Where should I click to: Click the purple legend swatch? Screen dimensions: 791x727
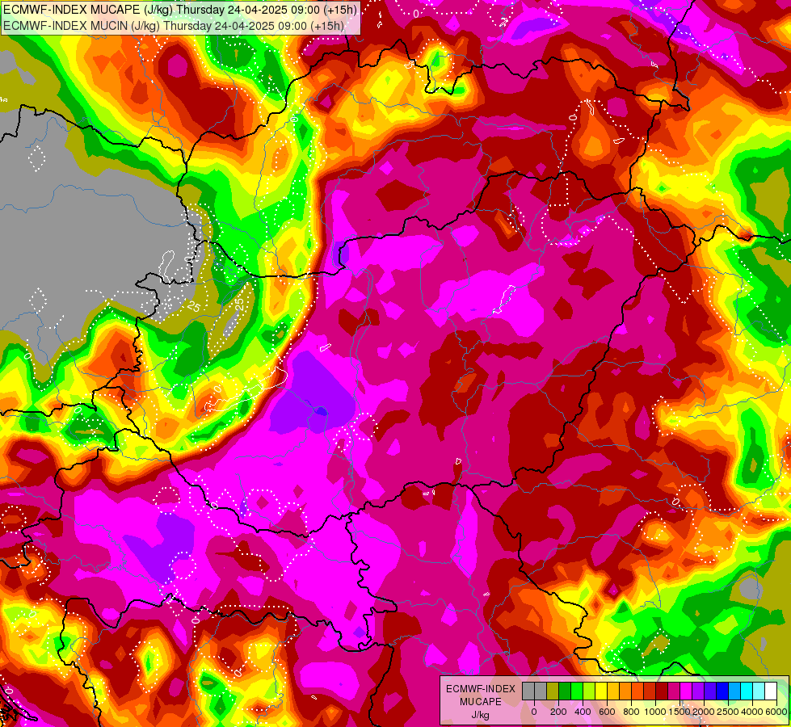tap(699, 691)
